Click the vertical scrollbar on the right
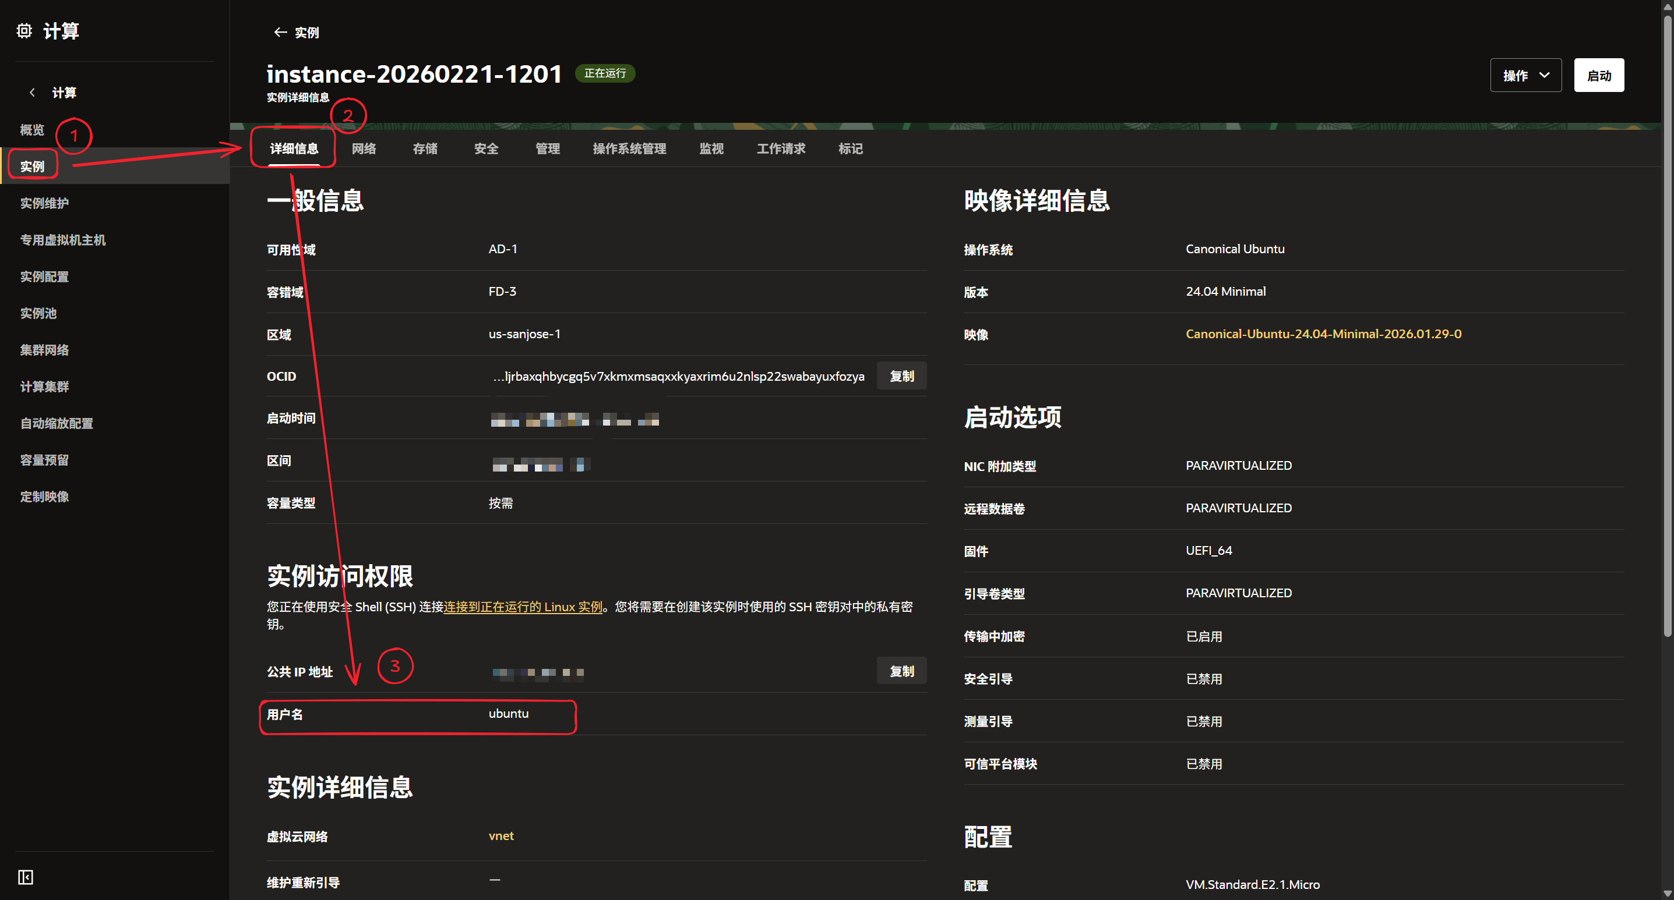Image resolution: width=1674 pixels, height=900 pixels. pyautogui.click(x=1668, y=325)
